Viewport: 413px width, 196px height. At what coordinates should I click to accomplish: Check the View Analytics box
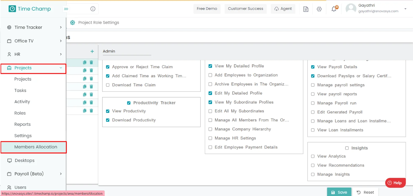pyautogui.click(x=313, y=156)
